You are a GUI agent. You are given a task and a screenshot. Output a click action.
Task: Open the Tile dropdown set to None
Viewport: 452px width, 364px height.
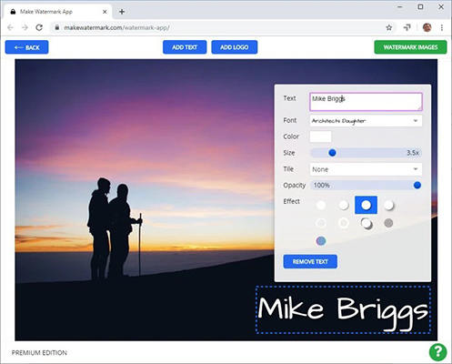pos(366,169)
